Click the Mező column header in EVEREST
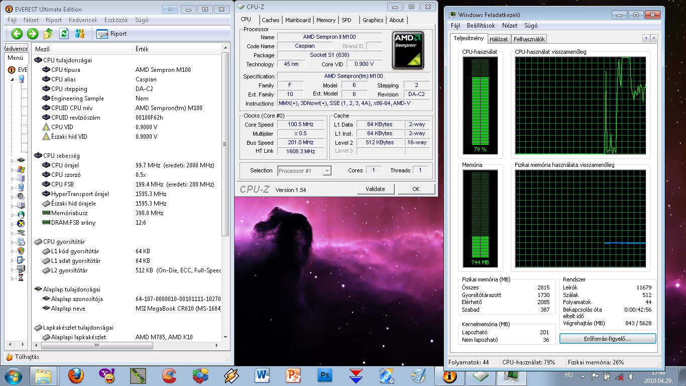 [x=82, y=49]
